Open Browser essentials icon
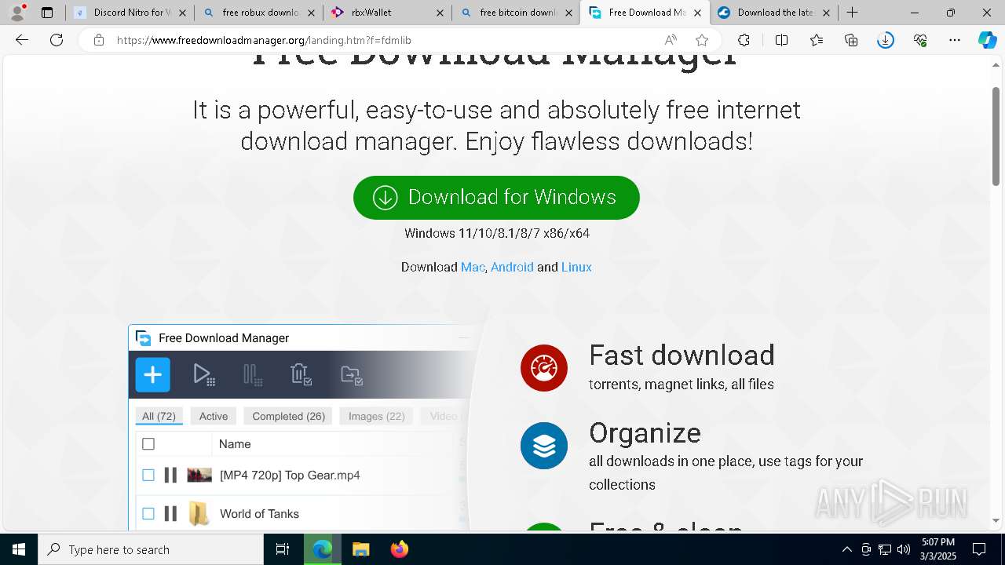The height and width of the screenshot is (565, 1005). 920,40
